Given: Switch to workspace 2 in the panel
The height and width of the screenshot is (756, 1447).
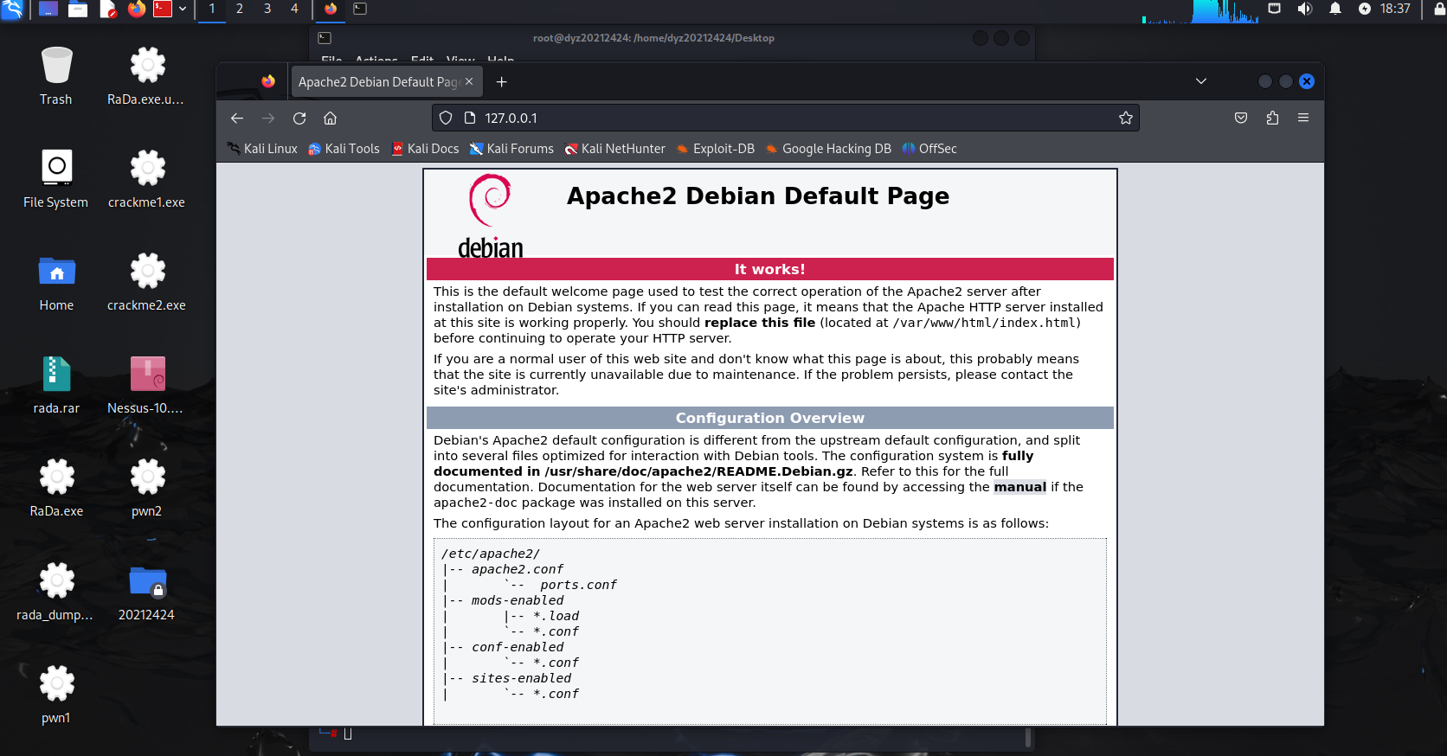Looking at the screenshot, I should [x=240, y=9].
